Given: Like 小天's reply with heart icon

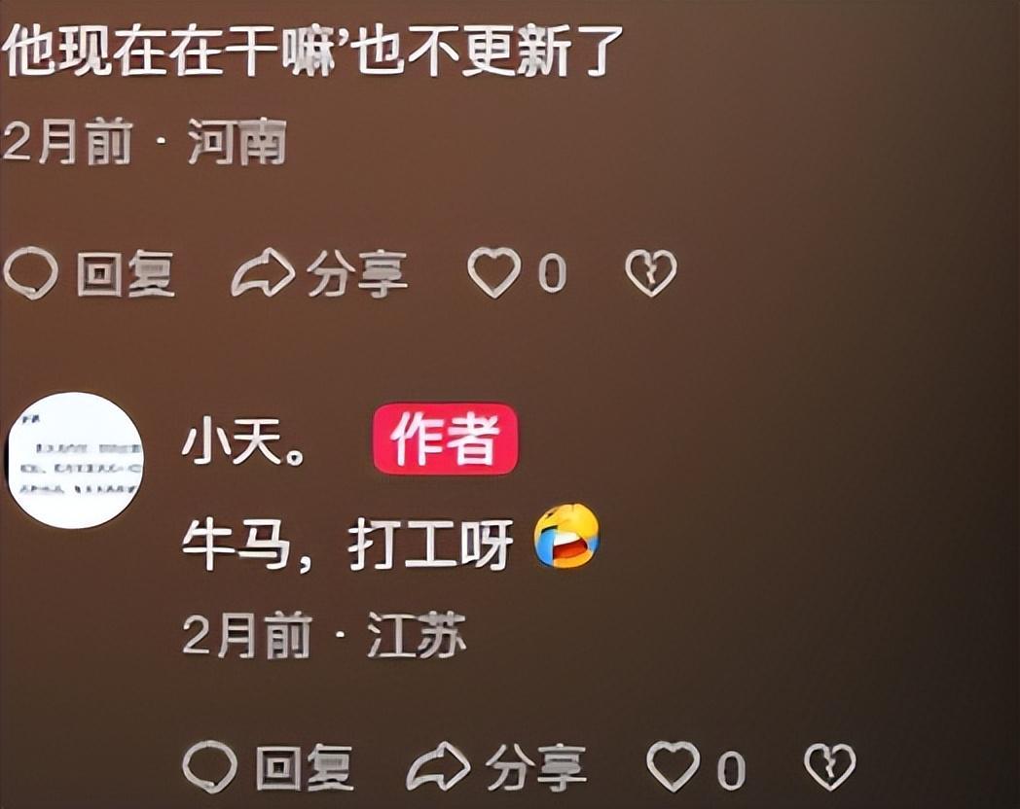Looking at the screenshot, I should point(674,766).
